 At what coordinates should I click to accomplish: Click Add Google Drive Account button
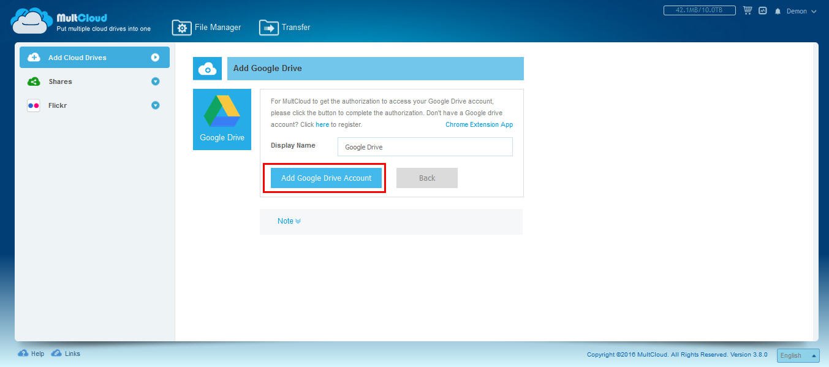326,178
